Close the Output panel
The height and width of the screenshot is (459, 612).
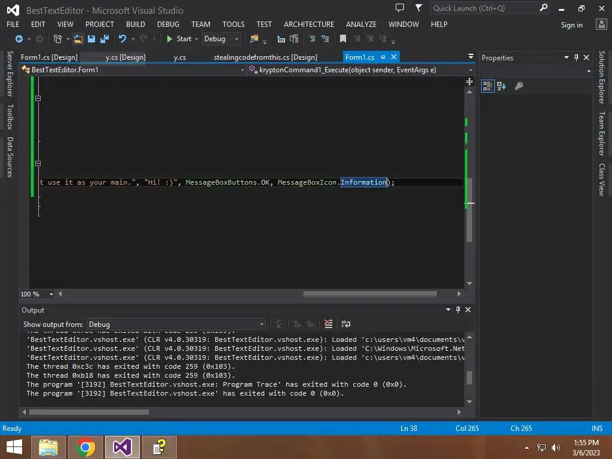click(x=468, y=310)
